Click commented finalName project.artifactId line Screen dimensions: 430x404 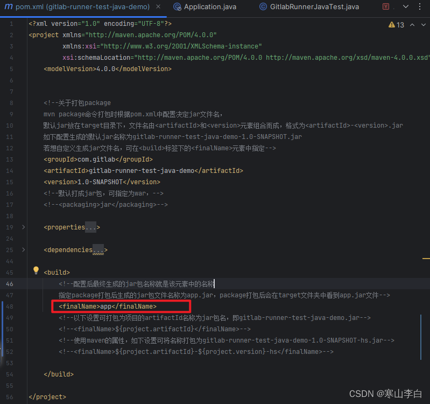coord(154,329)
